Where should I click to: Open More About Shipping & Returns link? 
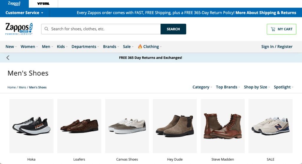266,13
